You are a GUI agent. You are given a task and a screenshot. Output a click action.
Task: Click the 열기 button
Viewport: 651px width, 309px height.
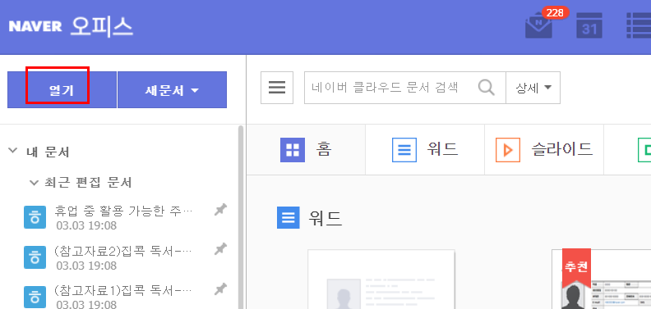pyautogui.click(x=62, y=90)
